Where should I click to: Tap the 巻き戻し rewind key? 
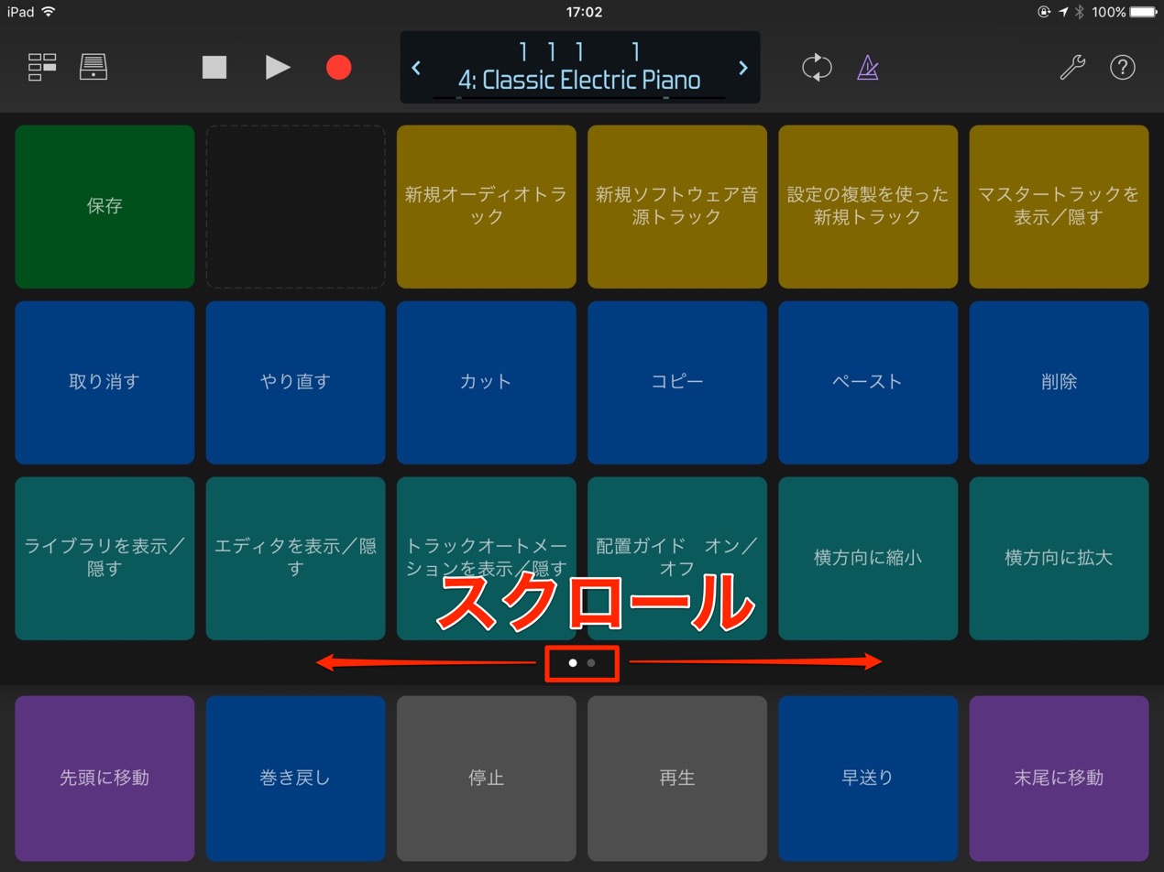(x=295, y=778)
